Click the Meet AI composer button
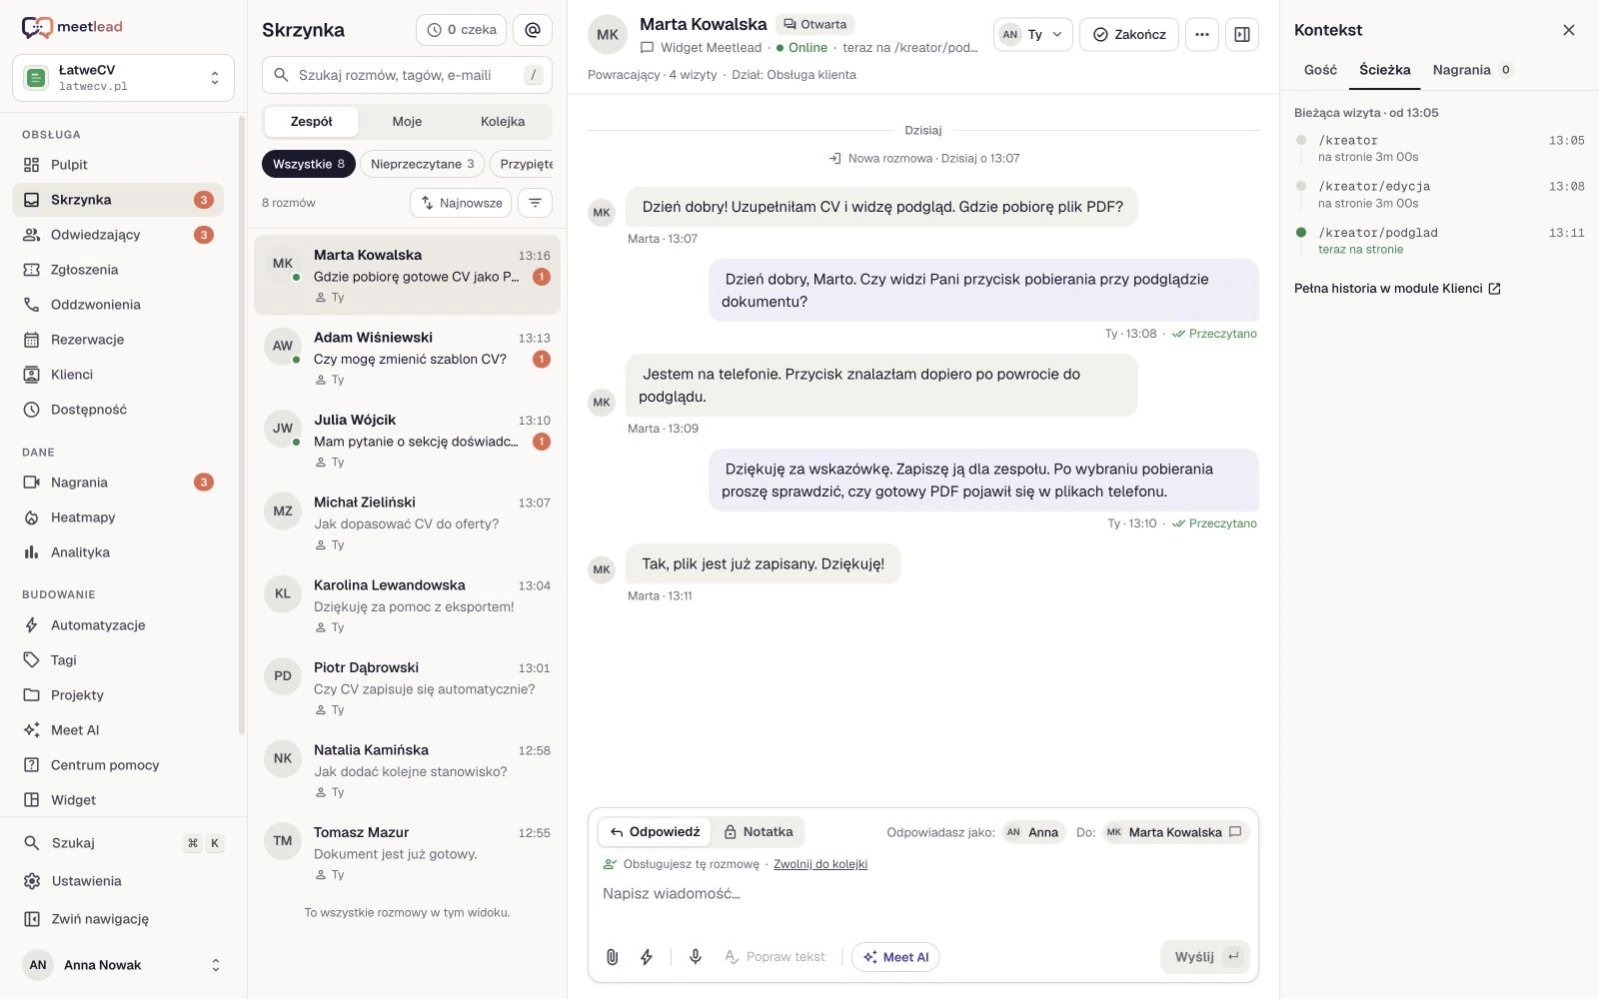The height and width of the screenshot is (999, 1599). point(895,957)
